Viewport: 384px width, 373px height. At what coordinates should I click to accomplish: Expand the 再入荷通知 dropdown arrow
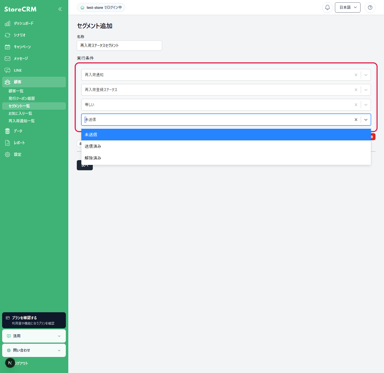tap(366, 75)
